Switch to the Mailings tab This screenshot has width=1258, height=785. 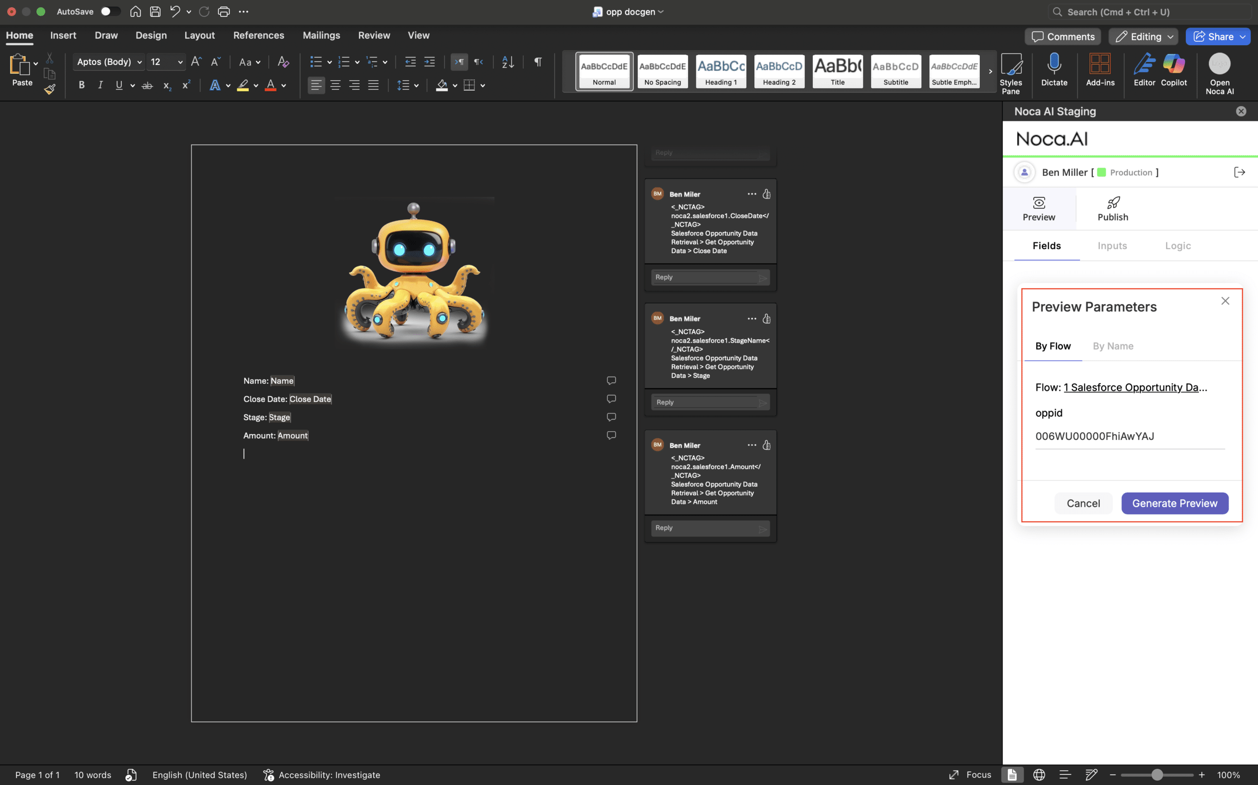321,35
